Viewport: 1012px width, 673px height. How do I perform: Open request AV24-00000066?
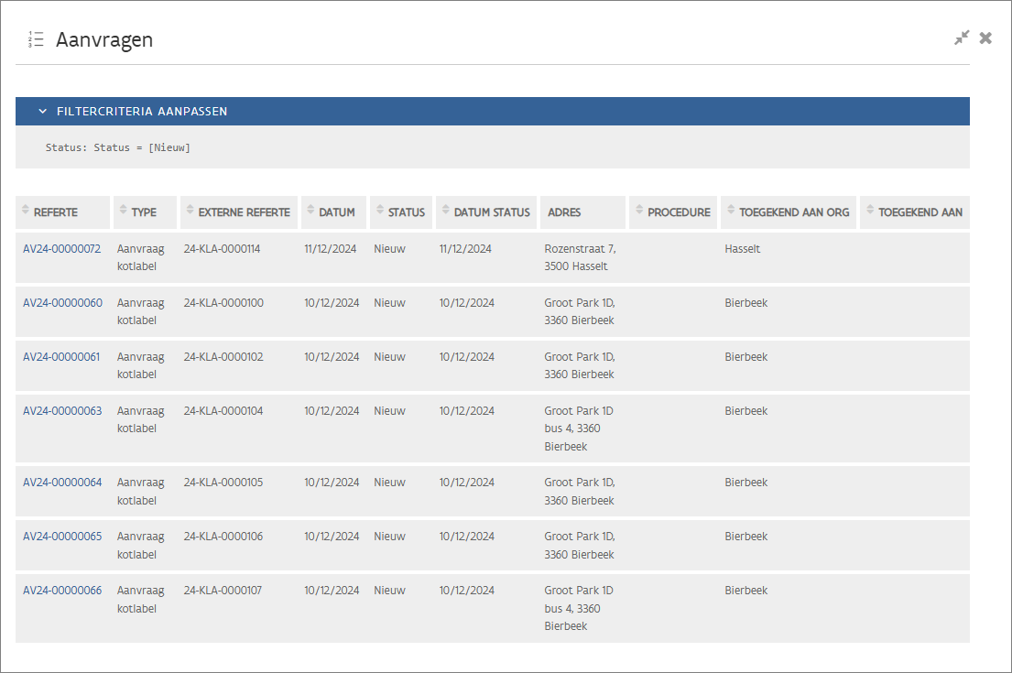[62, 591]
